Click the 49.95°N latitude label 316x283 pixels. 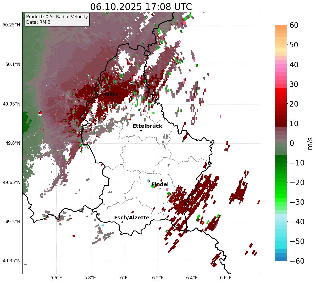(11, 104)
